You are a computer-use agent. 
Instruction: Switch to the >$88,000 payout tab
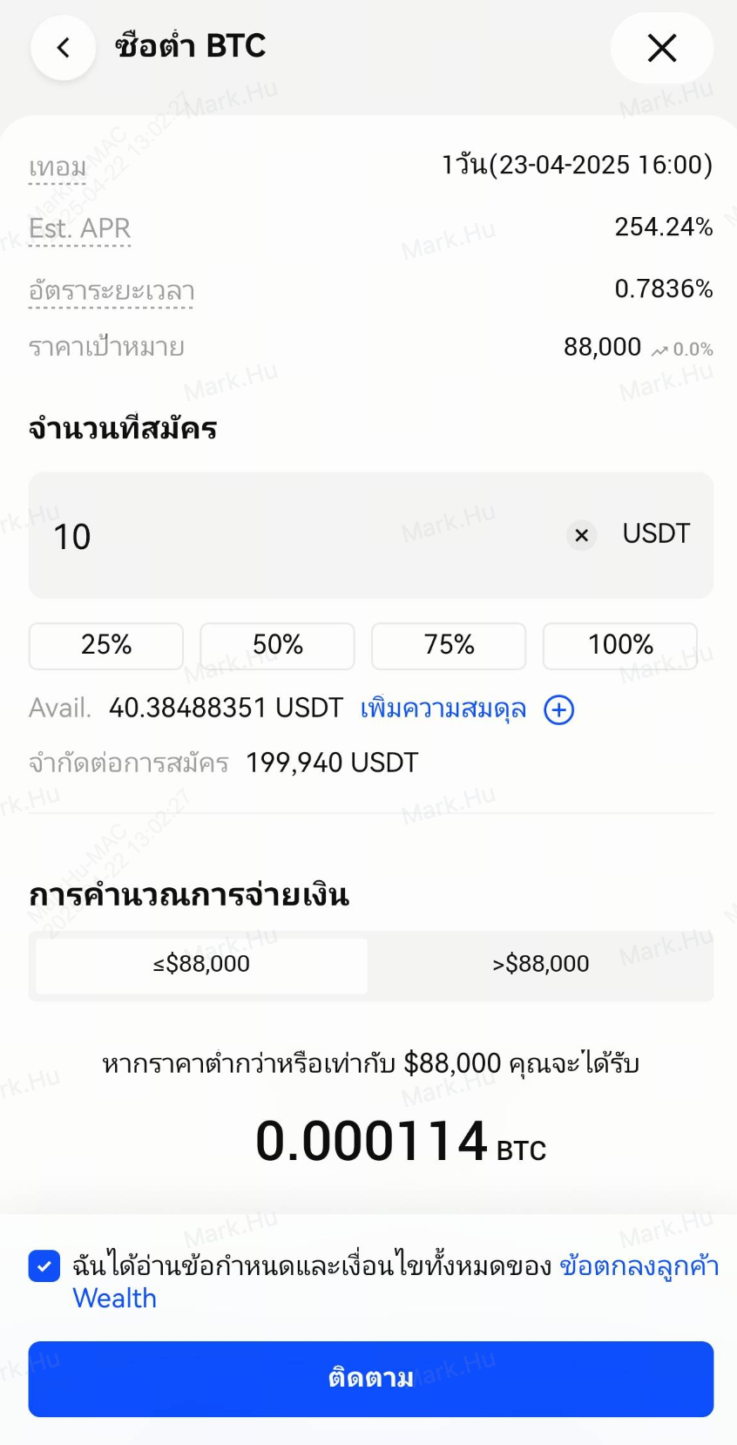[x=540, y=964]
